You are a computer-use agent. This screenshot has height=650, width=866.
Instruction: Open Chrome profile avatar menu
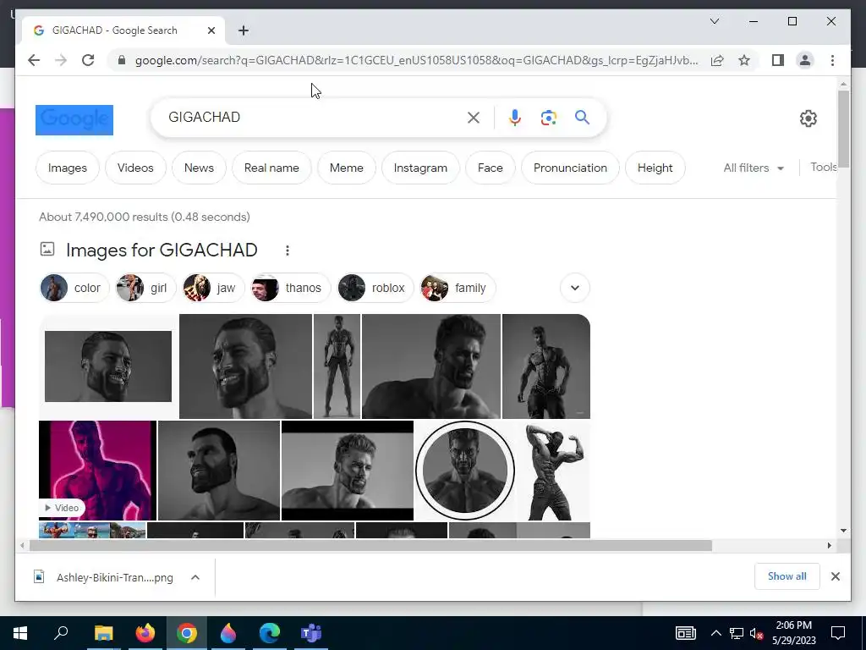(805, 60)
